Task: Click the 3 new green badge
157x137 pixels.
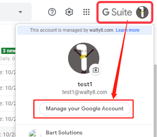Action: [x=8, y=51]
